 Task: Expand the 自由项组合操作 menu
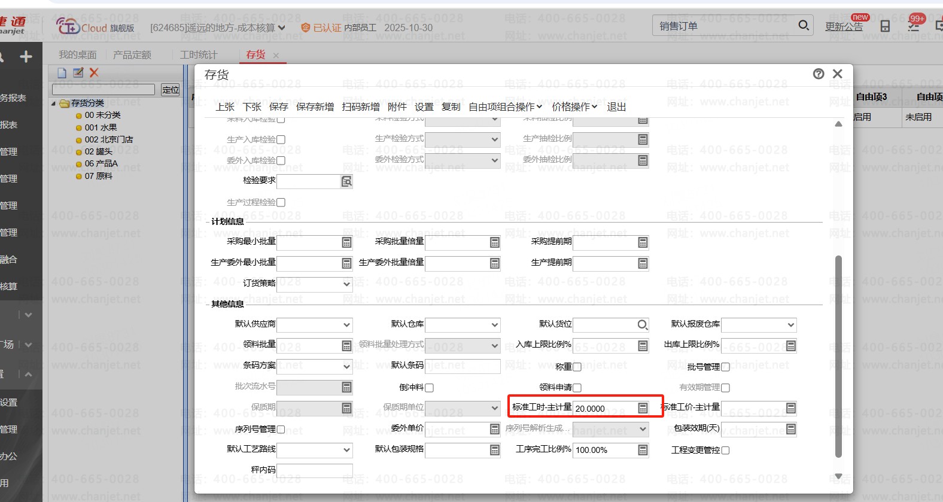[x=505, y=107]
